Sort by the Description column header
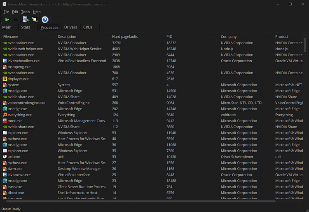 (67, 36)
